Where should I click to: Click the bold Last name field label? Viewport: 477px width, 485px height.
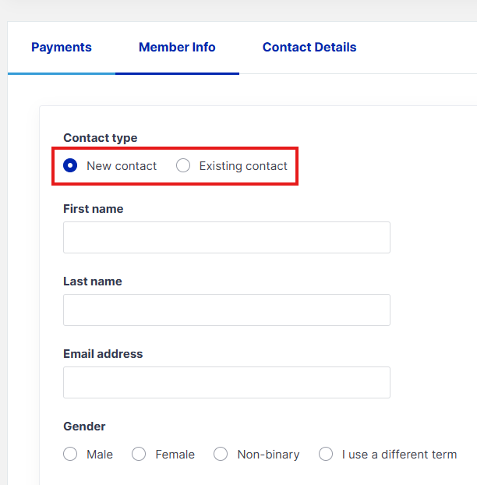pyautogui.click(x=92, y=281)
